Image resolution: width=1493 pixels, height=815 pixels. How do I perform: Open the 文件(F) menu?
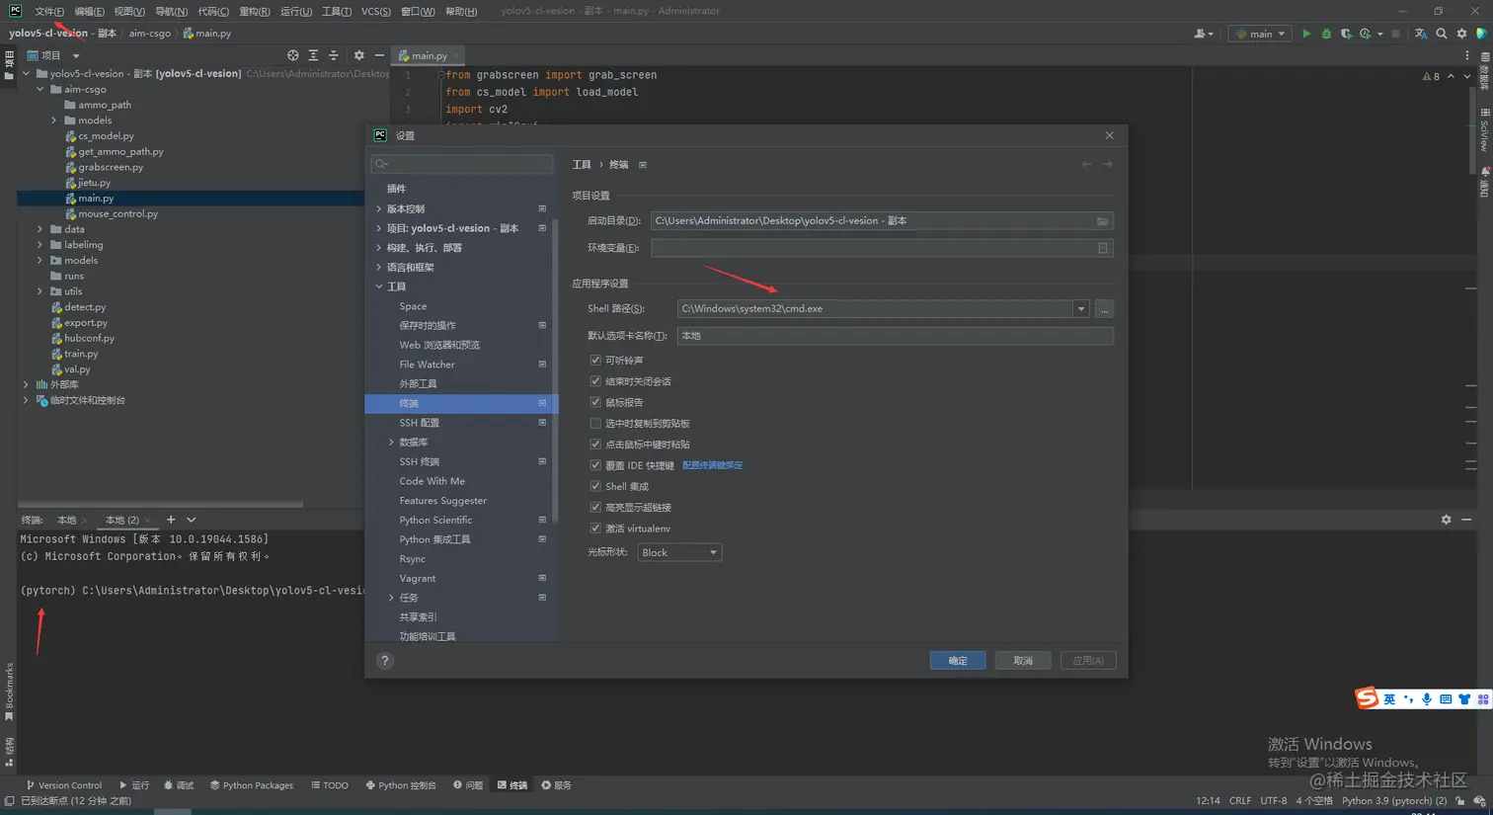coord(49,11)
